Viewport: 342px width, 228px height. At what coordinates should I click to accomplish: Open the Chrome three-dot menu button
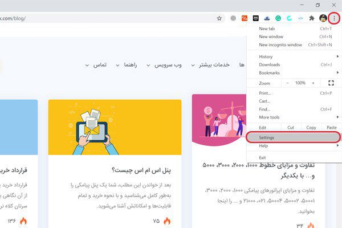click(334, 18)
